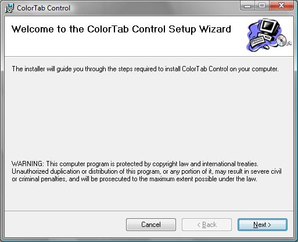Abort setup with the Cancel button
The width and height of the screenshot is (298, 242).
click(151, 225)
